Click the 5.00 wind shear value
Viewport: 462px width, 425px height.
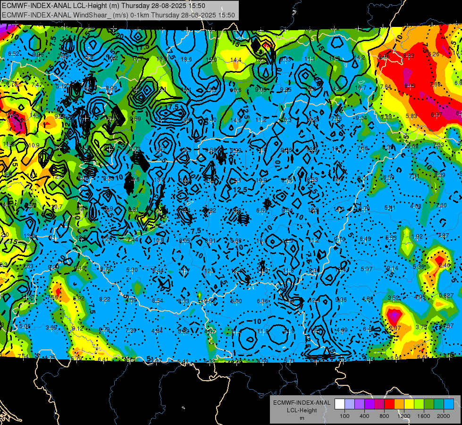click(236, 301)
